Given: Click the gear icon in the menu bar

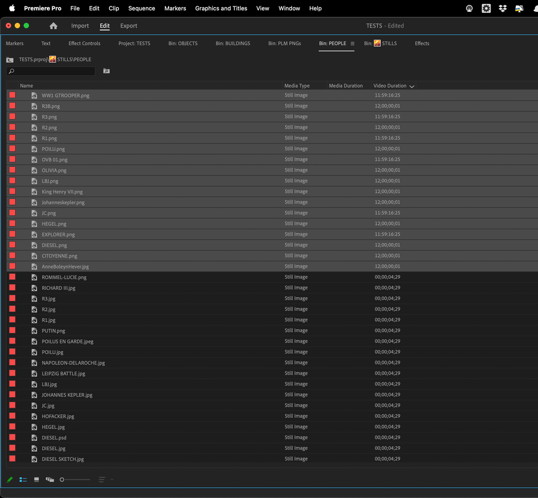Looking at the screenshot, I should pyautogui.click(x=486, y=8).
